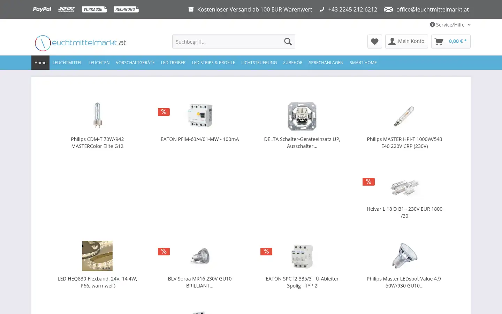Click EATON PFIM-63/4/01-MW - 100mA title
This screenshot has width=502, height=314.
tap(200, 139)
